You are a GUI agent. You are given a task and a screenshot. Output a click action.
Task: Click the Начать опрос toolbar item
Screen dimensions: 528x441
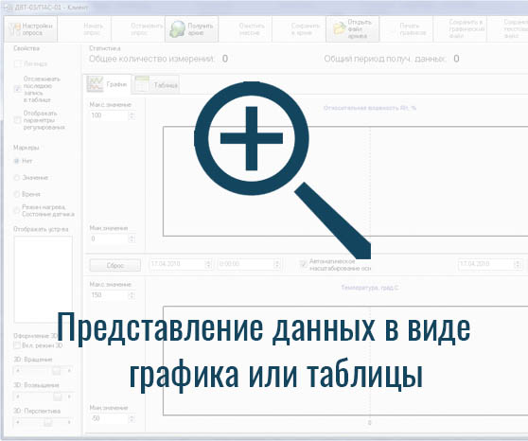93,29
